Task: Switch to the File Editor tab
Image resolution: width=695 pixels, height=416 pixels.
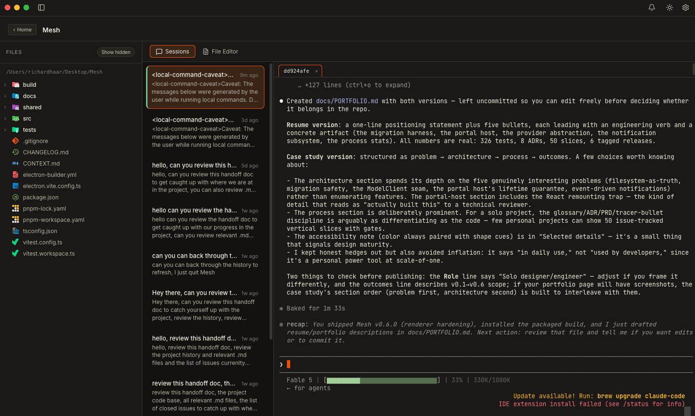Action: pos(220,52)
